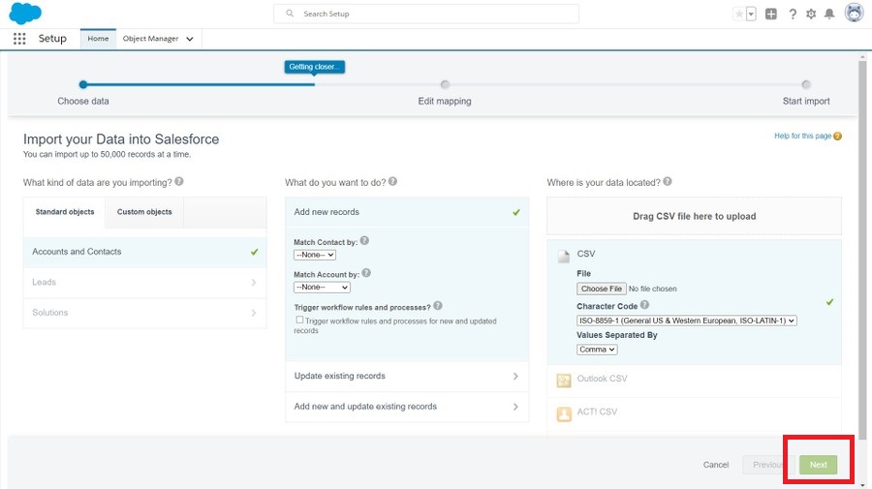Expand Add new and update existing records
Screen dimensions: 872x489
[x=407, y=407]
